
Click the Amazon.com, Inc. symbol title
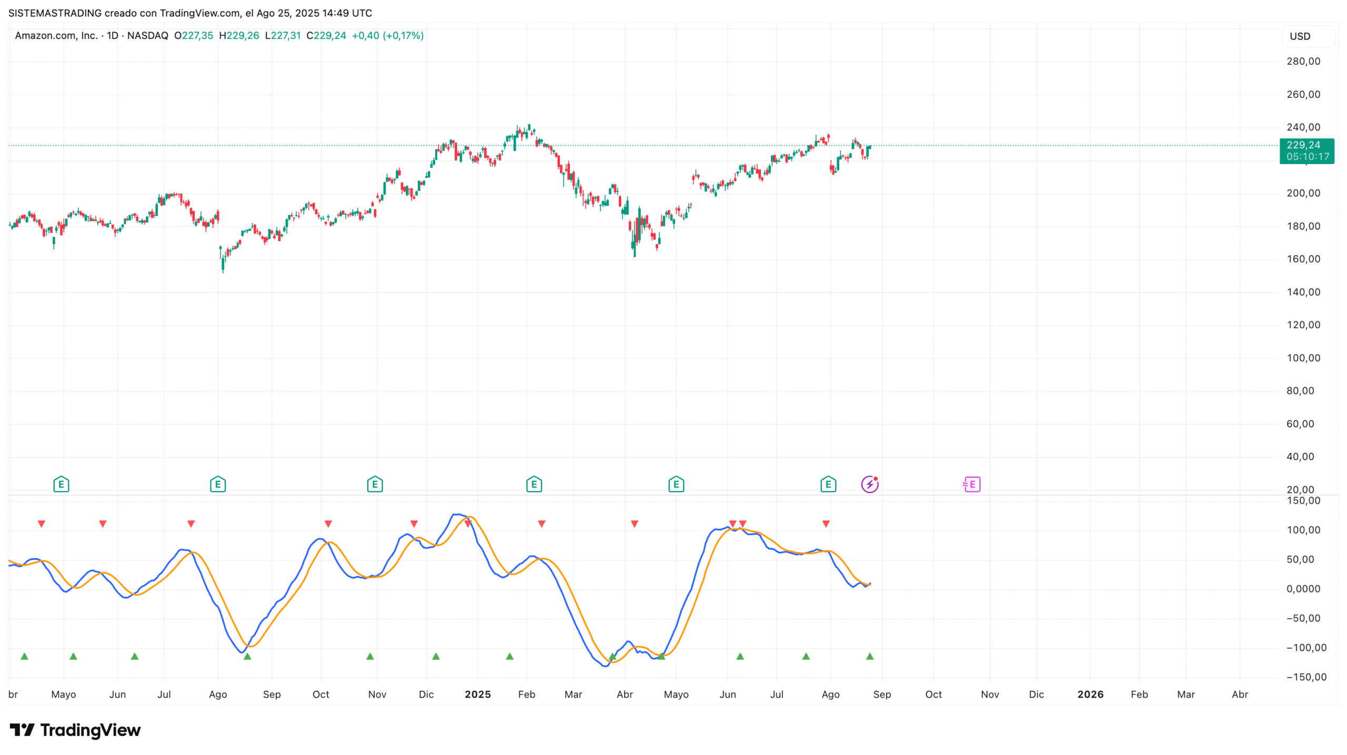tap(56, 36)
